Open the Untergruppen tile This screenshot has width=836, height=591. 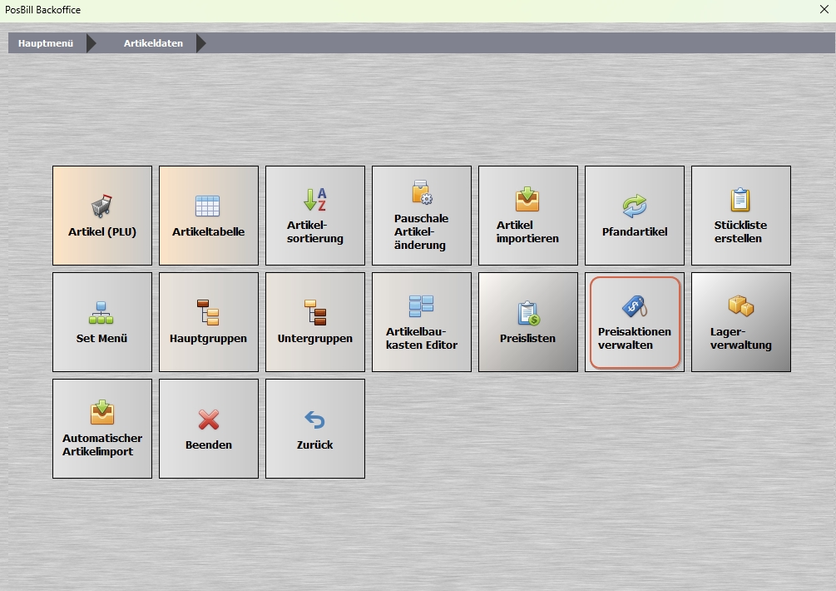(315, 322)
